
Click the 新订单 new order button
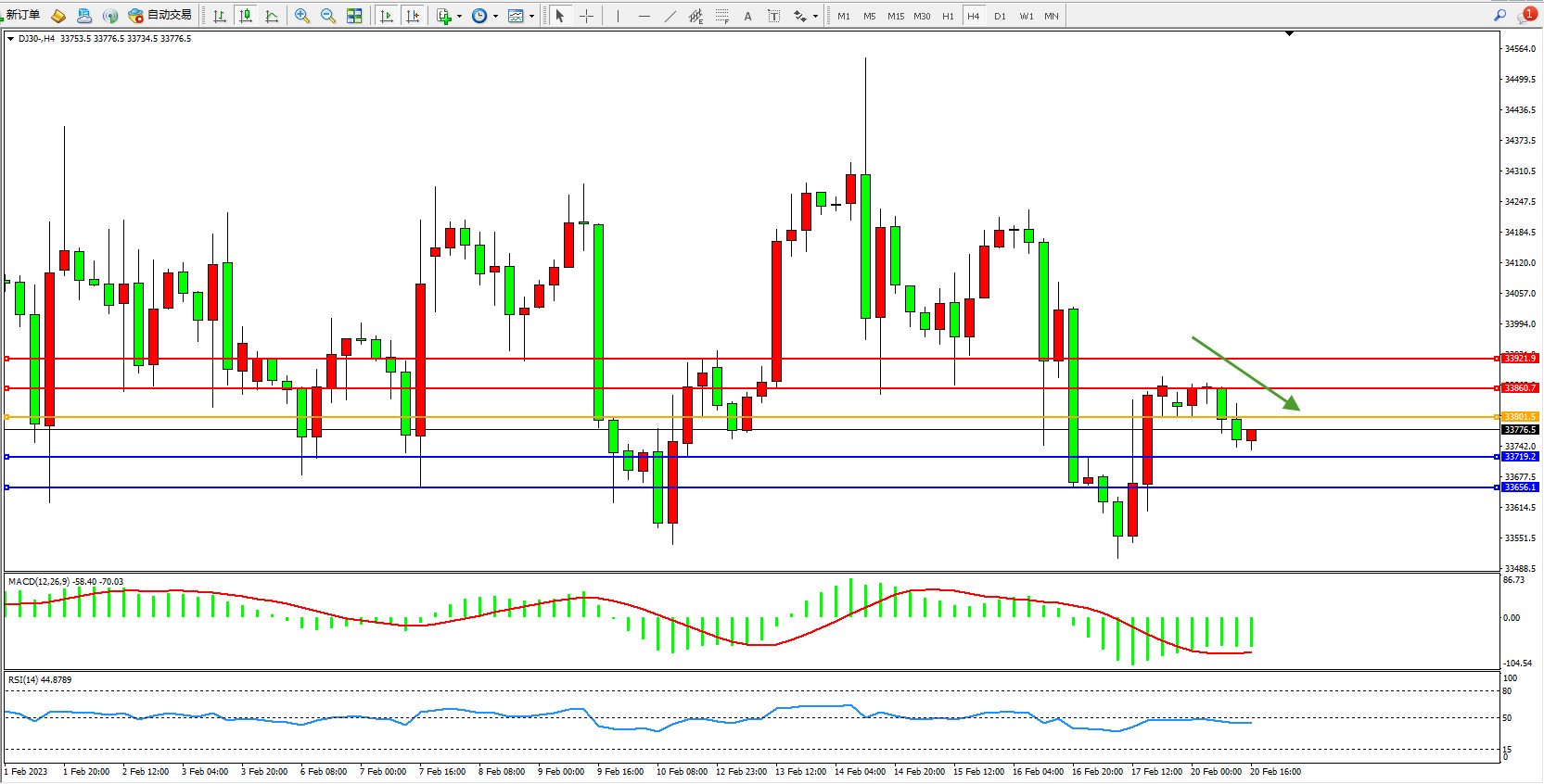point(22,15)
